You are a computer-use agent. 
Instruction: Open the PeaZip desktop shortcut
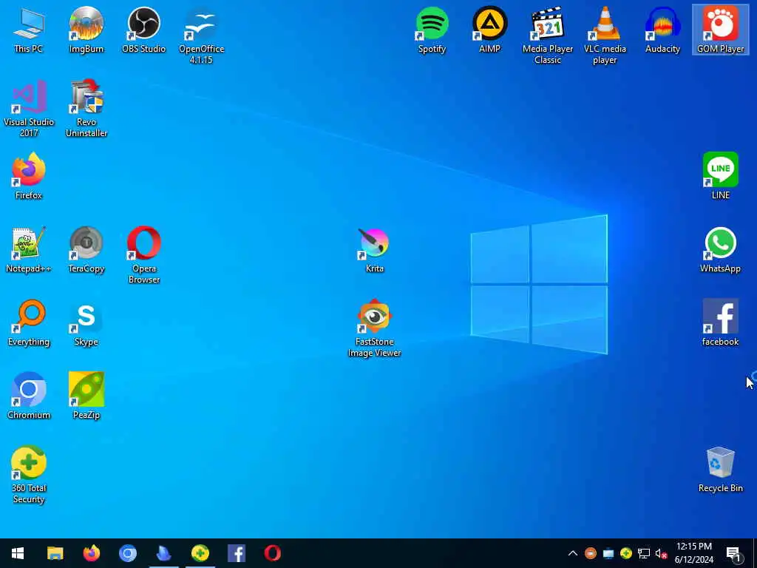86,396
